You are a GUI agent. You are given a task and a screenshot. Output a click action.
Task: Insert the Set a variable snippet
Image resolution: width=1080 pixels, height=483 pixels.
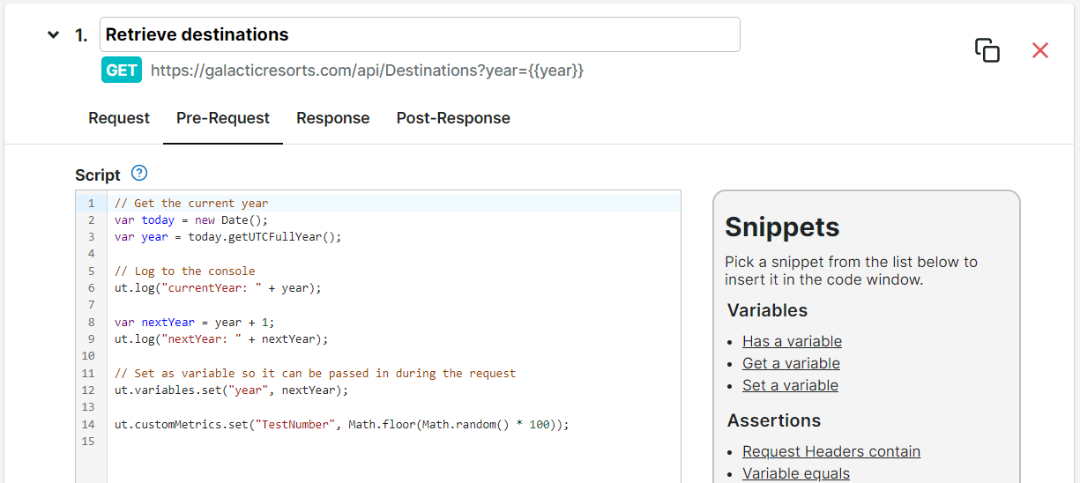(790, 385)
